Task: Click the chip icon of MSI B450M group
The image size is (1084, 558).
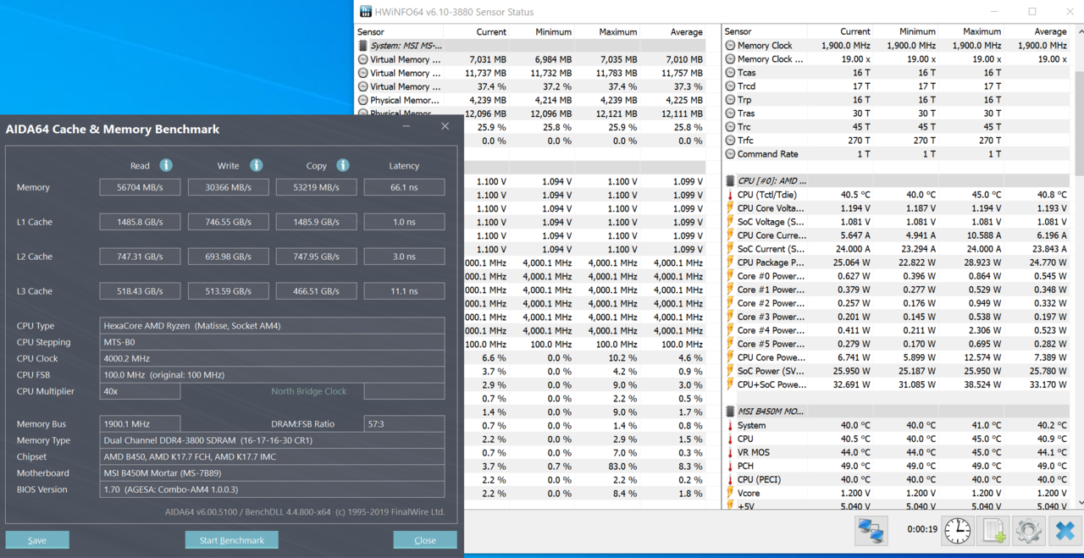Action: (730, 412)
